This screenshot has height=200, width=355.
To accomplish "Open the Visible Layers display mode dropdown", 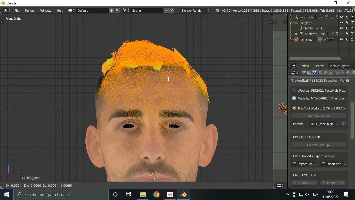I will pyautogui.click(x=341, y=66).
